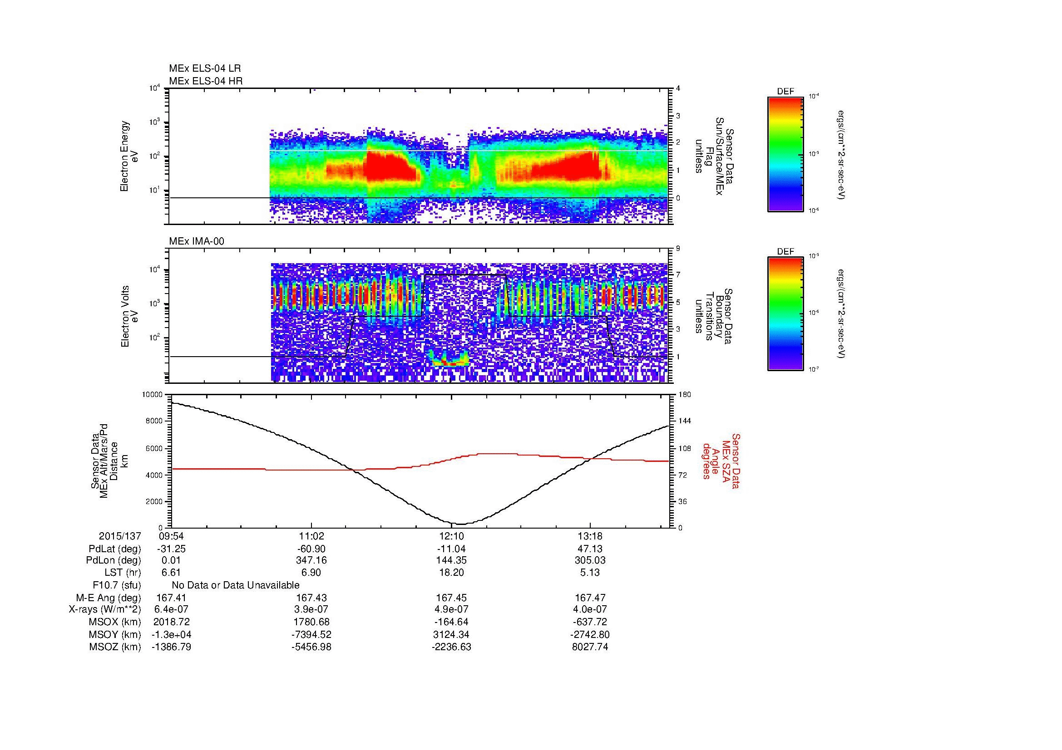Click LST value 6.90
1062x750 pixels.
[x=311, y=573]
